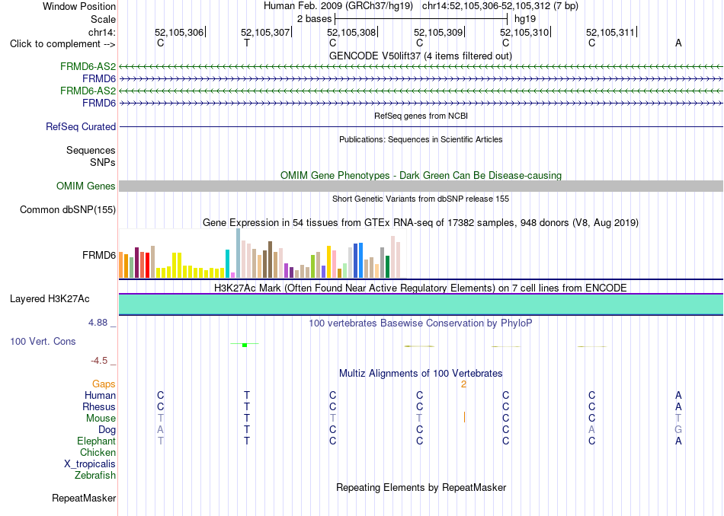The image size is (724, 516).
Task: Open 'Repeating Elements by RepeatMasker' title
Action: (x=421, y=487)
